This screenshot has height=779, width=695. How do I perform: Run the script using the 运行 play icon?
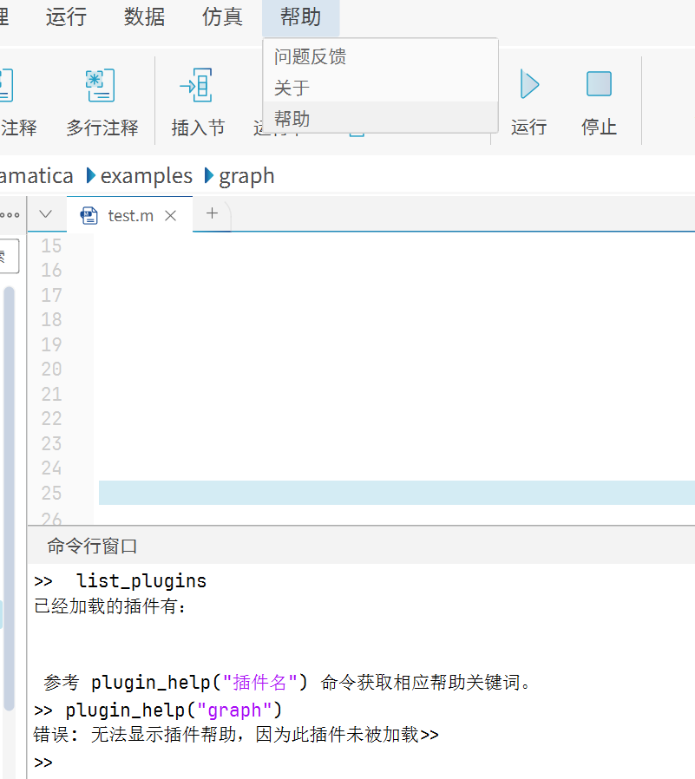tap(528, 84)
